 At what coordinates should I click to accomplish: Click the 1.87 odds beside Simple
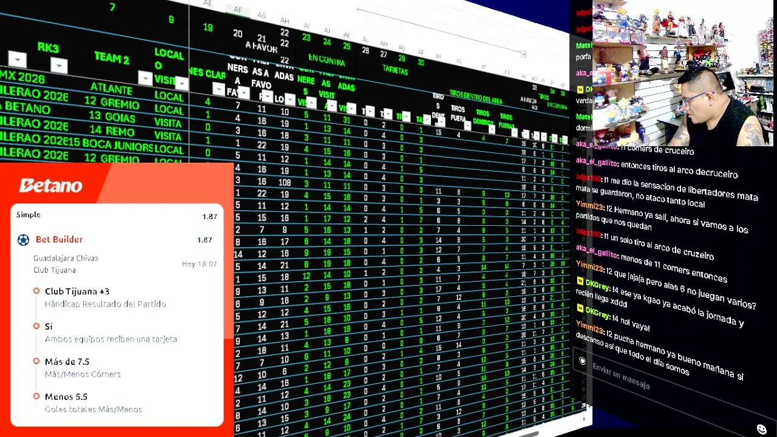point(209,217)
